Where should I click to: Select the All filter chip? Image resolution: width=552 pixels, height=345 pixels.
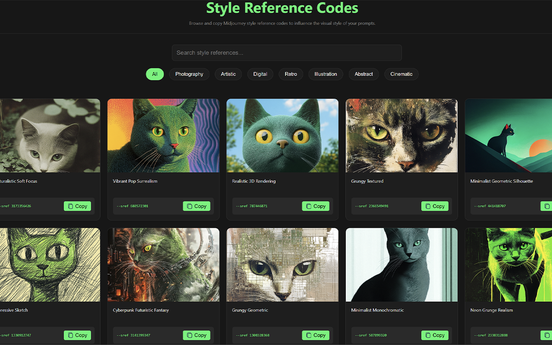tap(155, 74)
